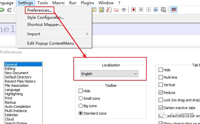Open Preferences... from Settings menu
Screen dimensions: 200x124
coord(39,10)
